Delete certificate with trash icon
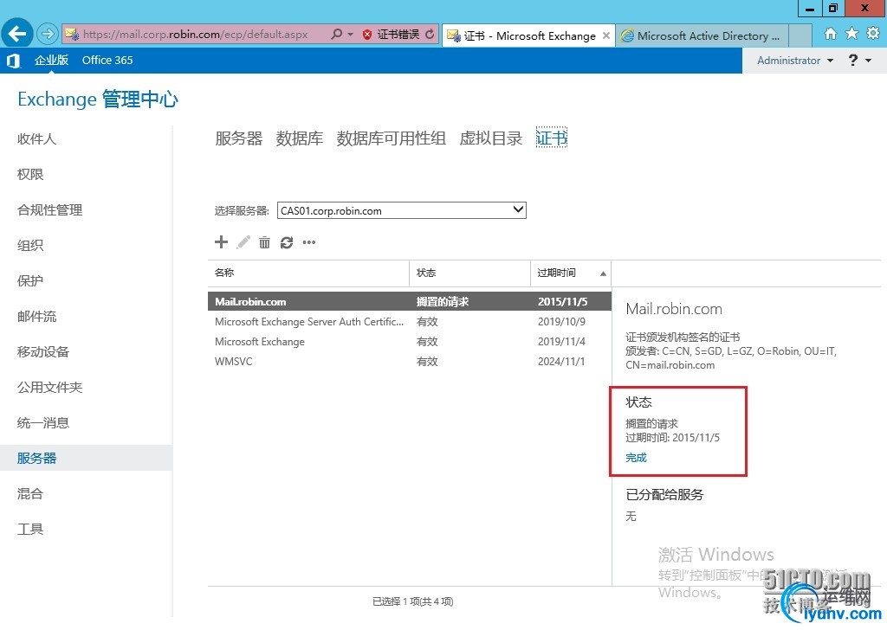This screenshot has width=887, height=630. click(x=264, y=242)
